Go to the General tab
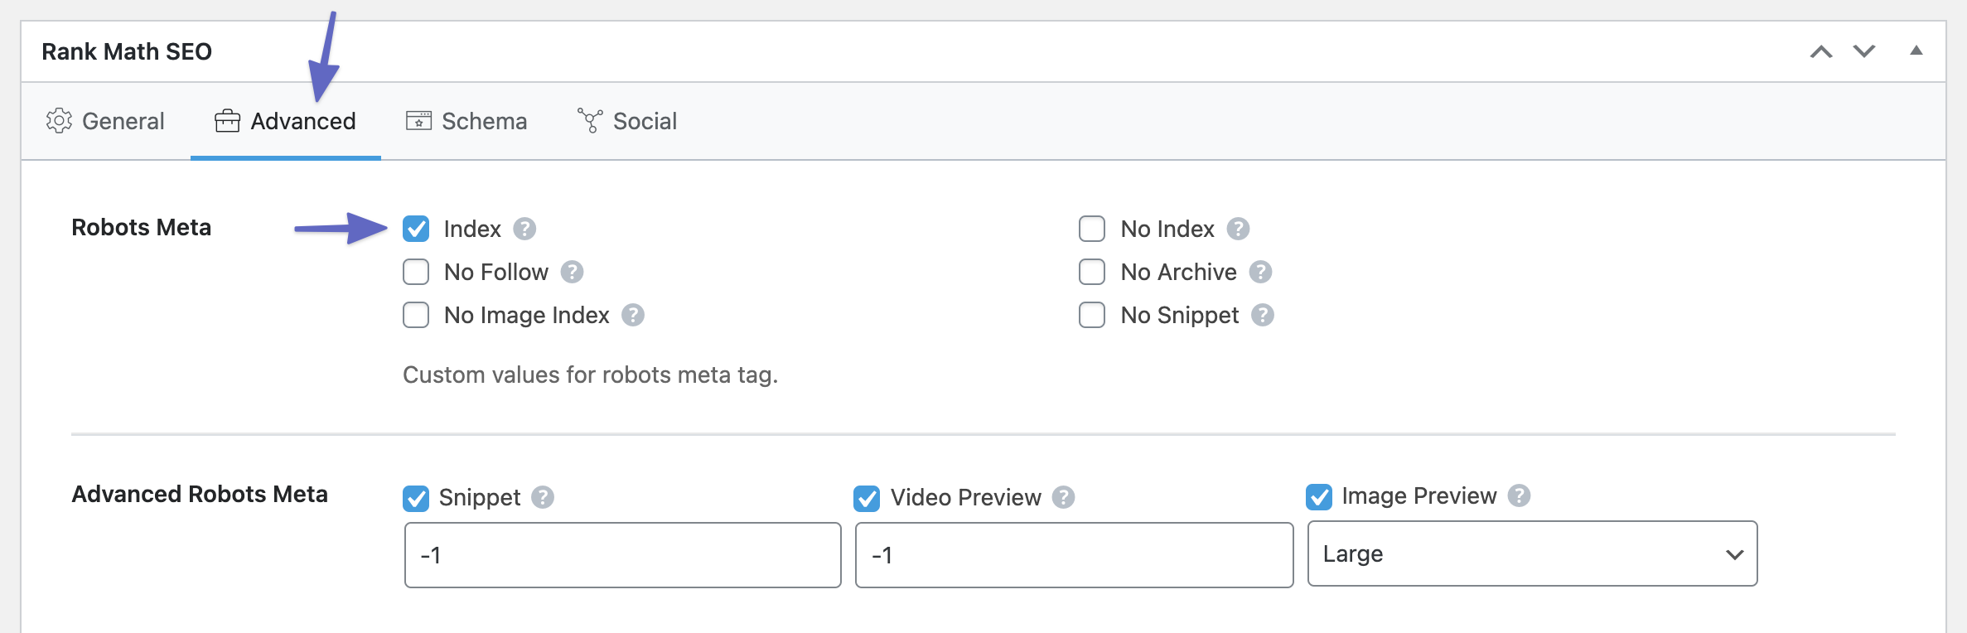 (x=105, y=121)
